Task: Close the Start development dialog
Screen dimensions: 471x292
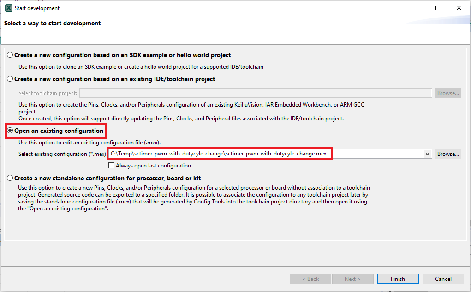Action: pos(459,8)
